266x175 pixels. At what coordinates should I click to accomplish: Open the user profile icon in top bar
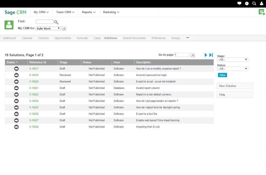[x=261, y=3]
